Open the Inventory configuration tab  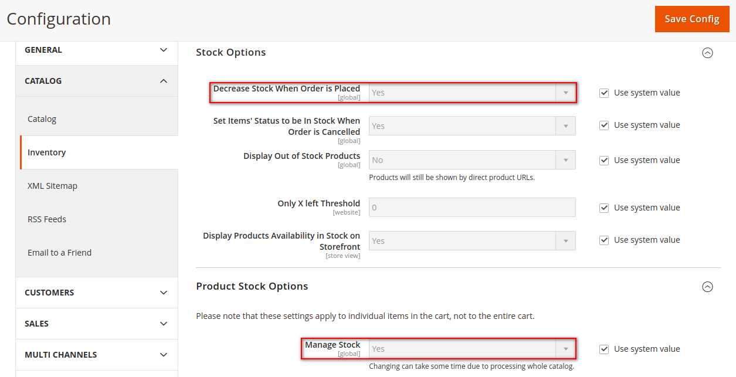click(47, 152)
